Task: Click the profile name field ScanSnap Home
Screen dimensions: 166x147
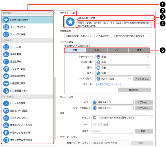Action: 115,18
